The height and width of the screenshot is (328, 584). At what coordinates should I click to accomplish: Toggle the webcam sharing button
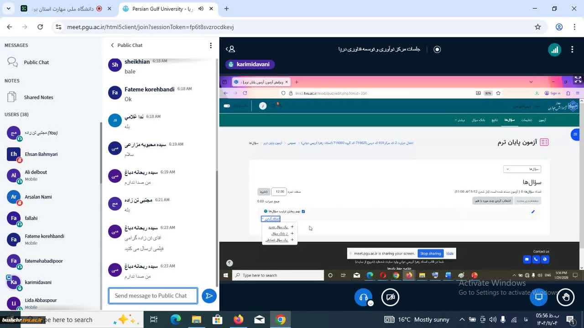pyautogui.click(x=390, y=297)
